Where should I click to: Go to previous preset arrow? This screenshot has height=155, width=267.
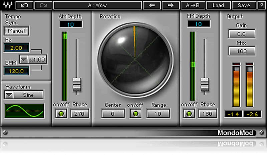click(152, 5)
